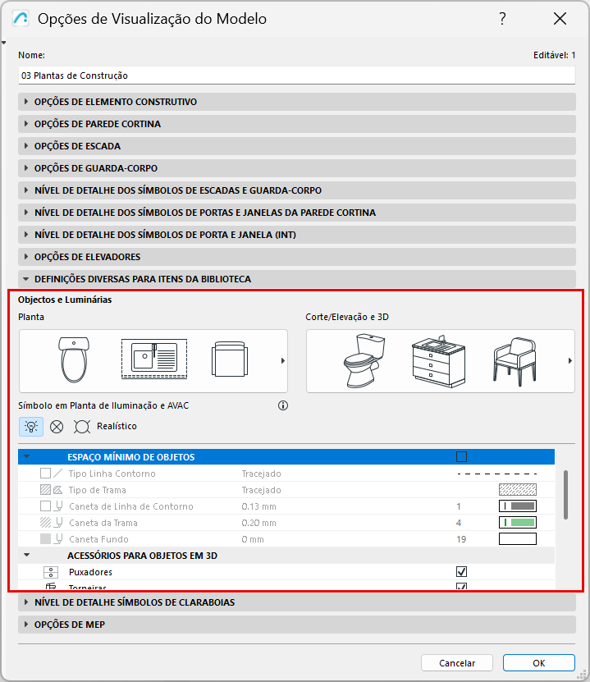Select the 0.20 mm pen width value
Viewport: 590px width, 682px height.
click(x=258, y=523)
